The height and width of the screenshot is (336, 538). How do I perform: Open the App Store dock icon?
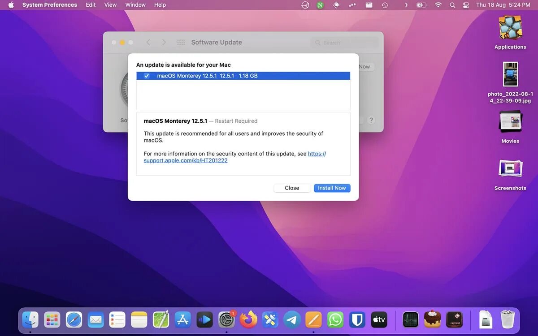[183, 319]
